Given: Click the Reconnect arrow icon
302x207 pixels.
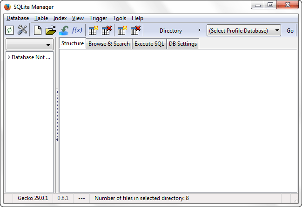Looking at the screenshot, I should point(64,30).
